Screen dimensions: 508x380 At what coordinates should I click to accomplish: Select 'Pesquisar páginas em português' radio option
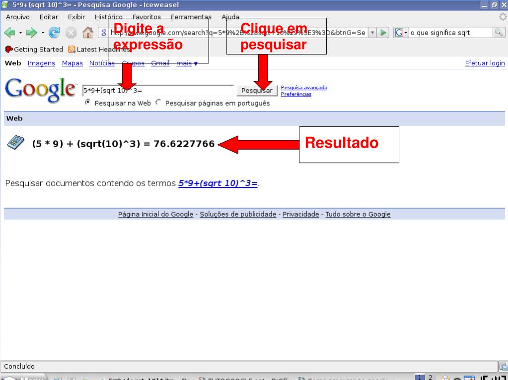pyautogui.click(x=158, y=103)
